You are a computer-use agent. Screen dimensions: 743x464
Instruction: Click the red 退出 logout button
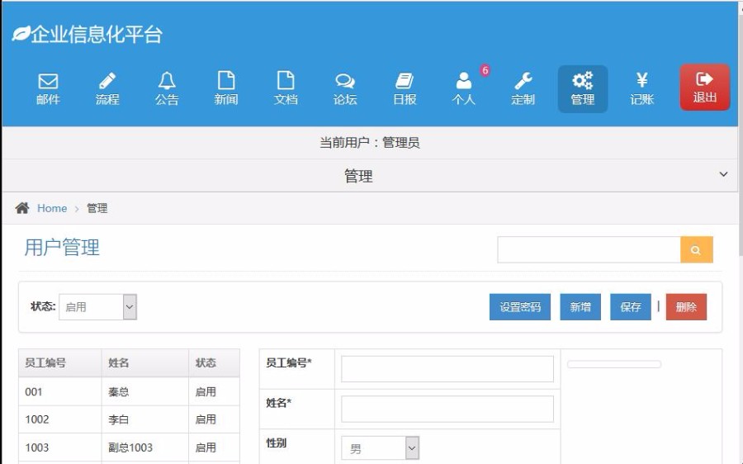coord(705,88)
